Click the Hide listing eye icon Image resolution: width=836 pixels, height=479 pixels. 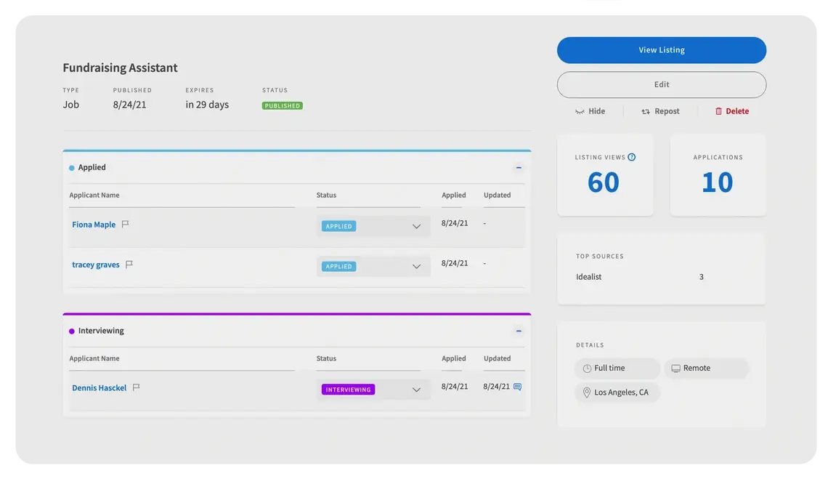(x=580, y=111)
